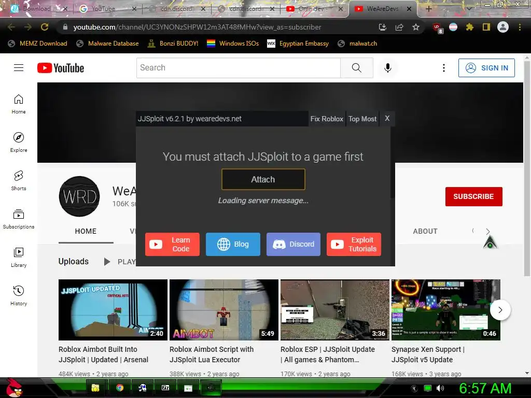This screenshot has width=531, height=398.
Task: Click the YouTube search input field
Action: (239, 68)
